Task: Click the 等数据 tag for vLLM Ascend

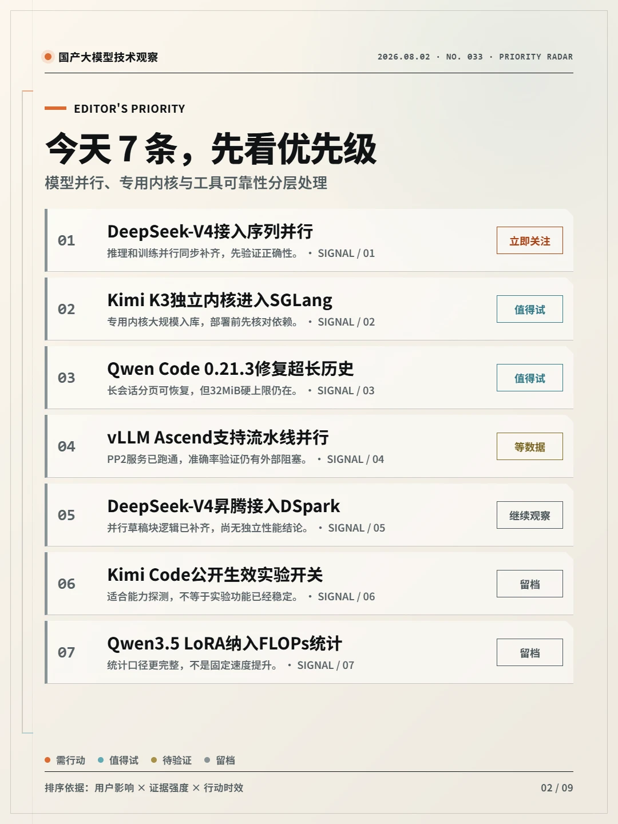Action: 529,446
